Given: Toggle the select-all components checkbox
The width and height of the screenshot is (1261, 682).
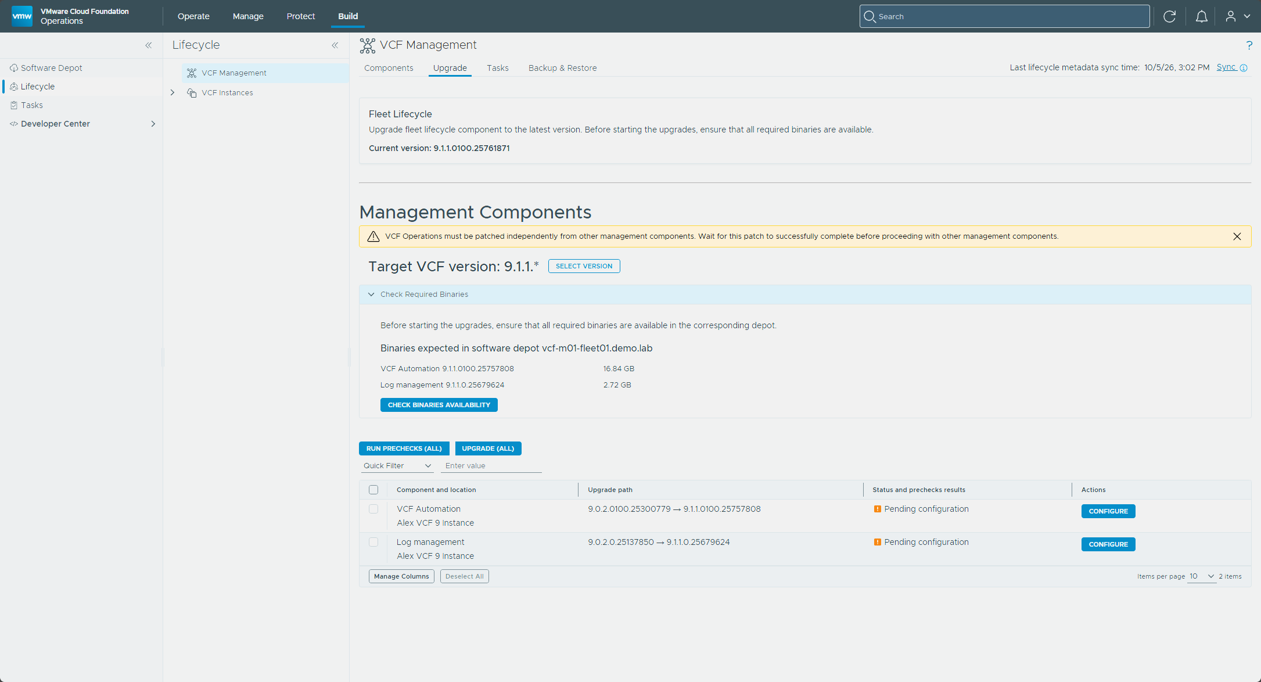Looking at the screenshot, I should pyautogui.click(x=373, y=490).
